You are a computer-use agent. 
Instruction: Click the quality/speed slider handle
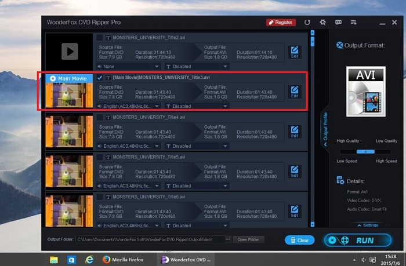(x=365, y=152)
